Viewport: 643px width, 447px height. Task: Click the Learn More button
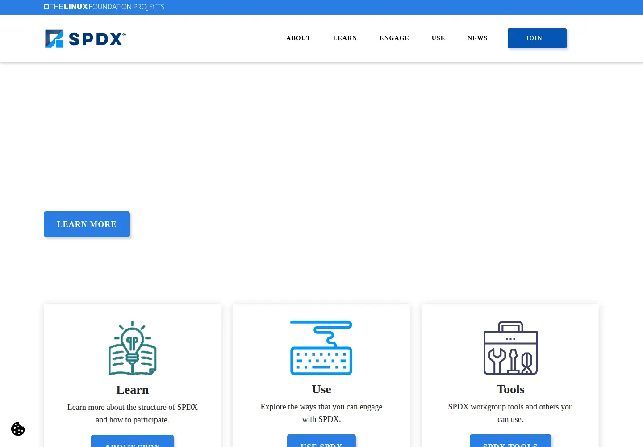click(87, 224)
